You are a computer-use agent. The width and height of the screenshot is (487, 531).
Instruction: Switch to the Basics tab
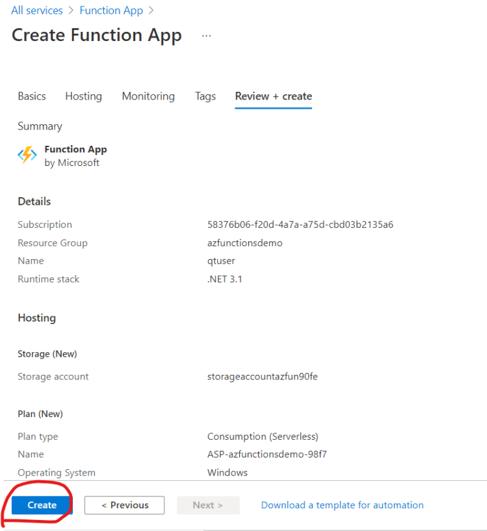pos(32,96)
